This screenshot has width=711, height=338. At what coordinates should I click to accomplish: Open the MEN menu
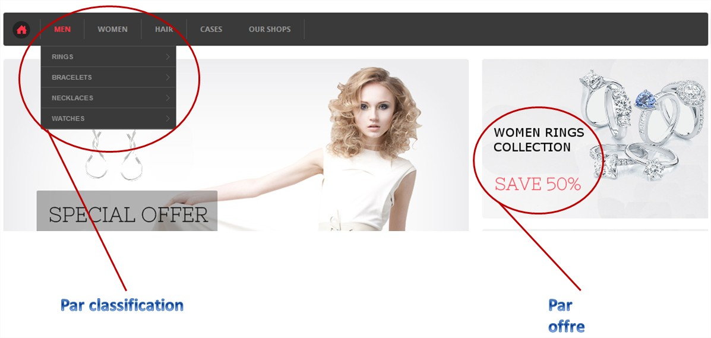coord(62,30)
